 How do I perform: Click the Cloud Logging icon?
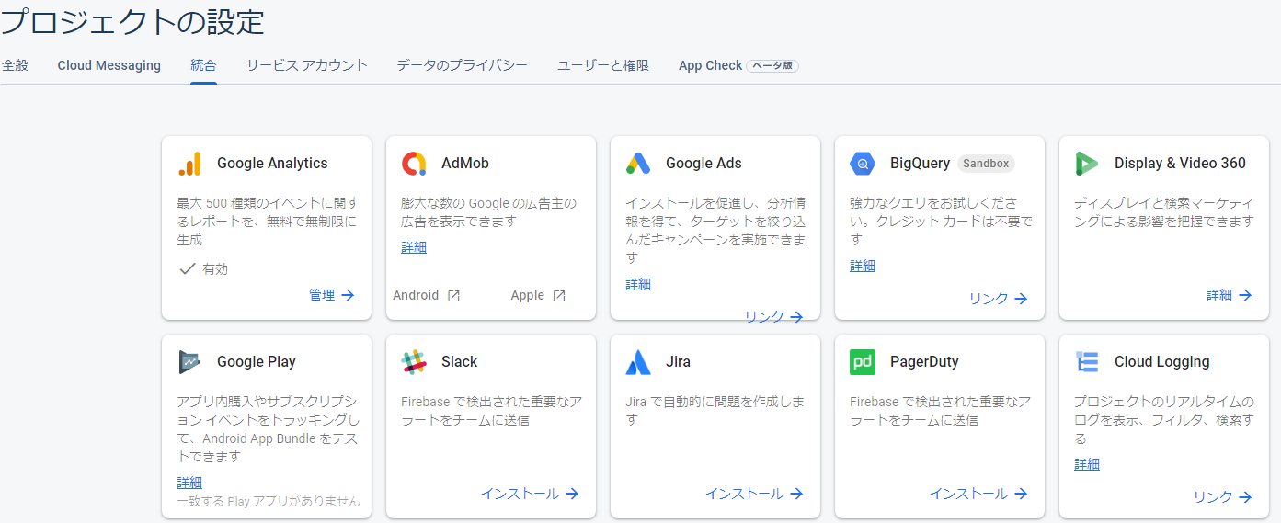point(1087,362)
